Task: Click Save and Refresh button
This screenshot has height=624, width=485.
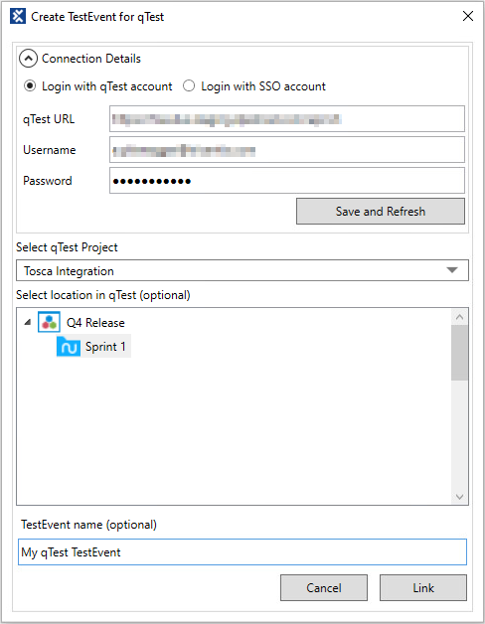Action: coord(381,212)
